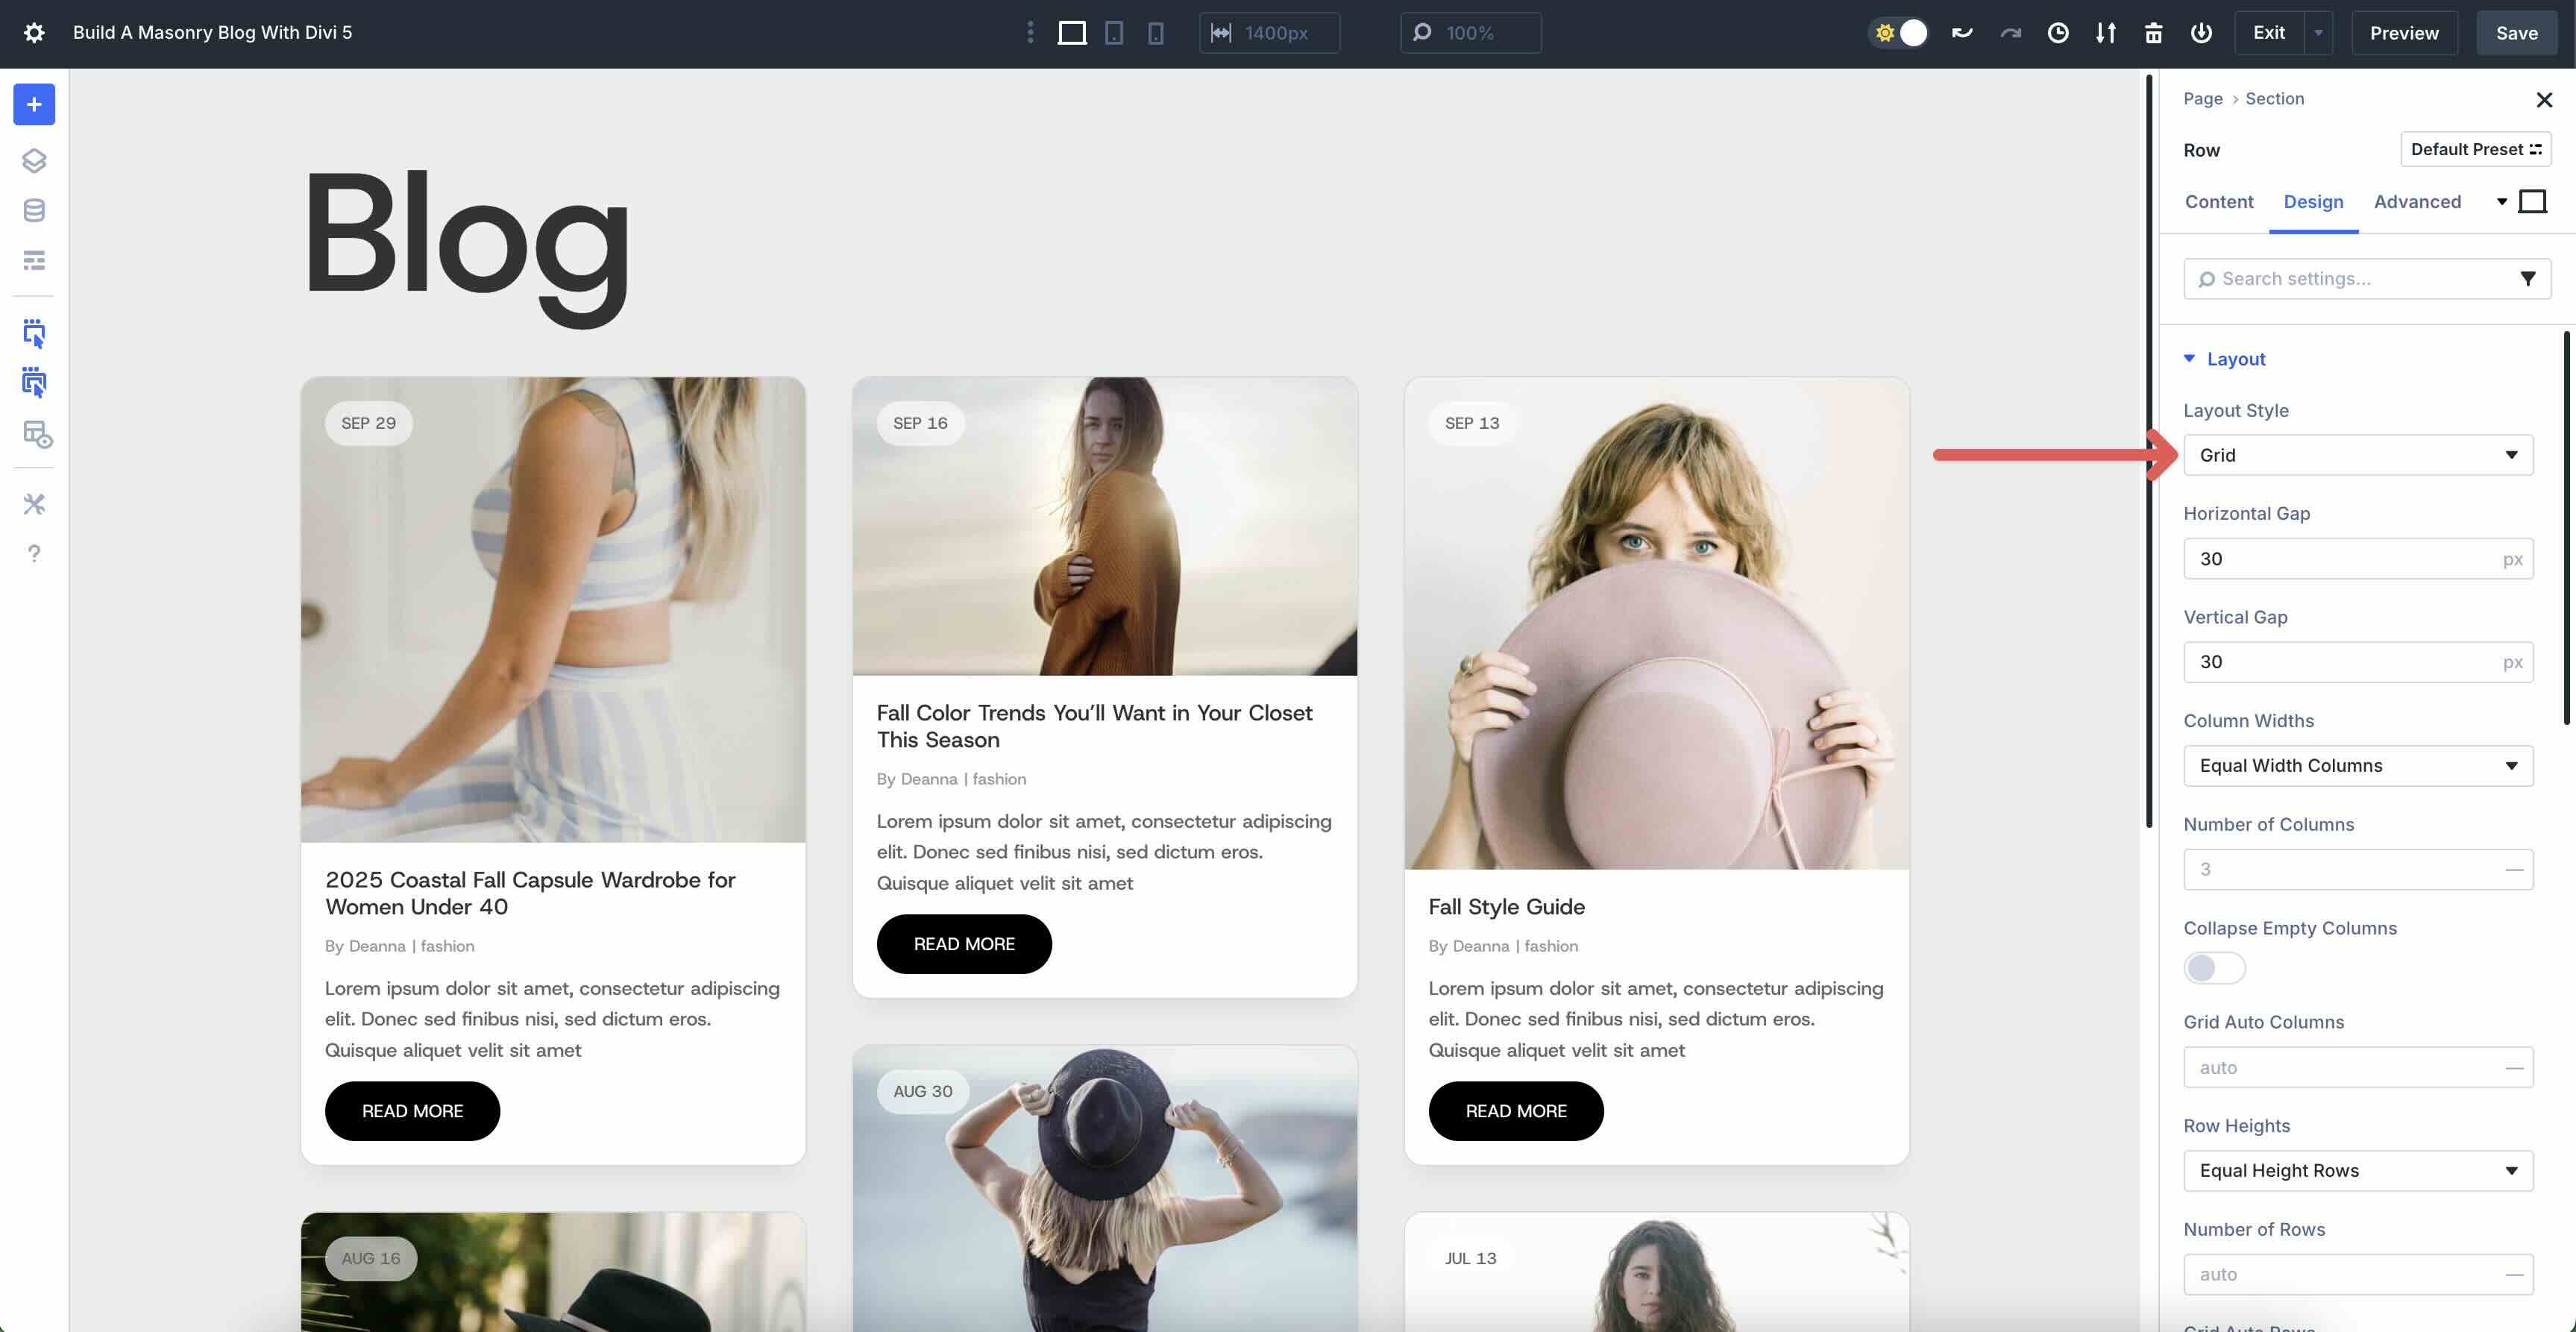Open the Row Heights dropdown
The width and height of the screenshot is (2576, 1332).
point(2357,1171)
